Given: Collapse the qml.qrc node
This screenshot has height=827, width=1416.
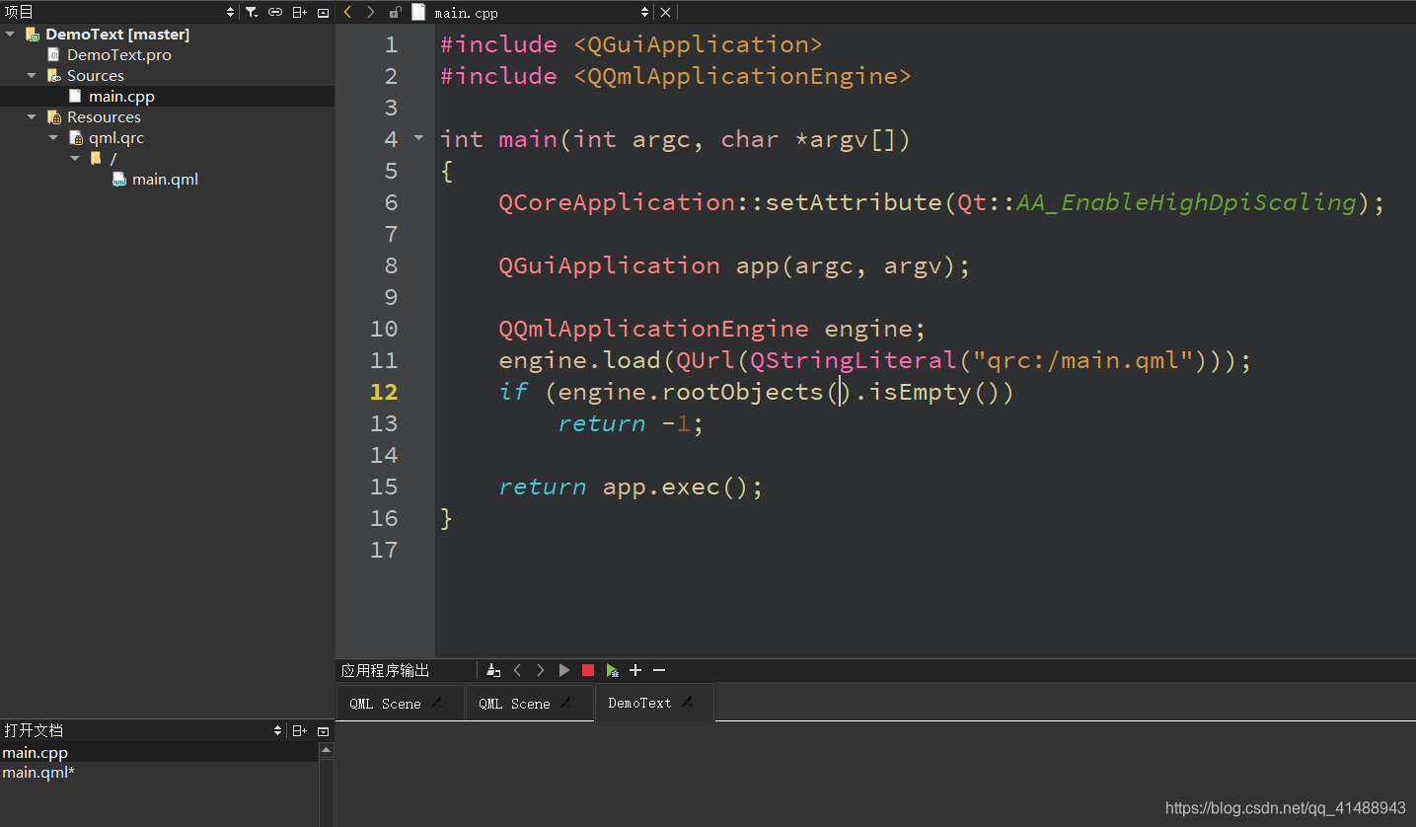Looking at the screenshot, I should pyautogui.click(x=53, y=137).
